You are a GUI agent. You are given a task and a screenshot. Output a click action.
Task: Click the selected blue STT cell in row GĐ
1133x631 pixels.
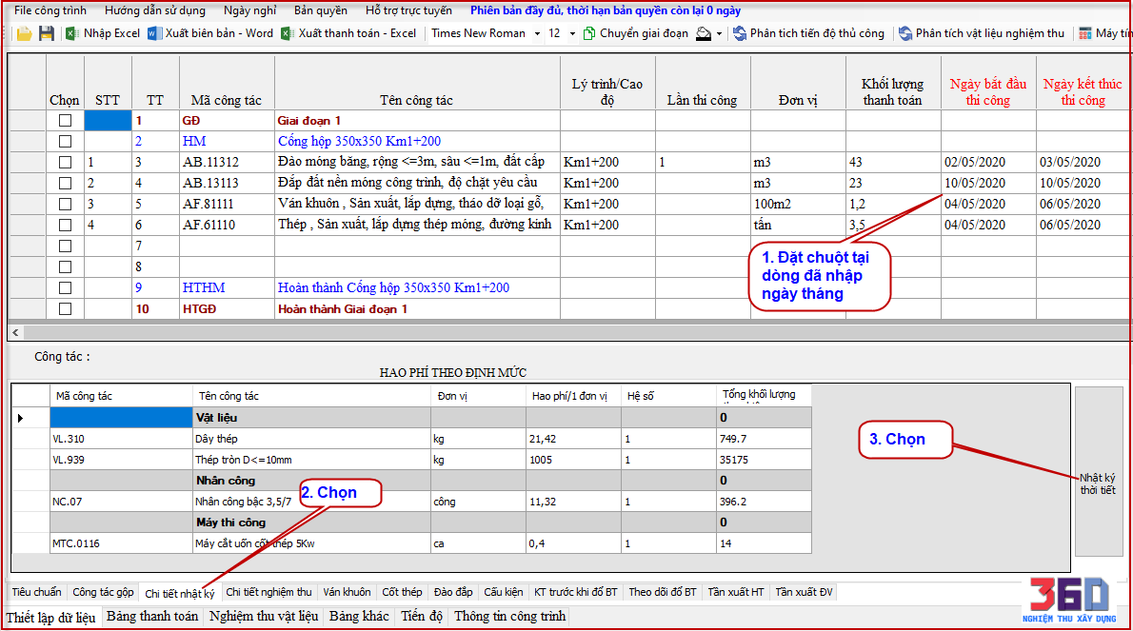point(108,121)
